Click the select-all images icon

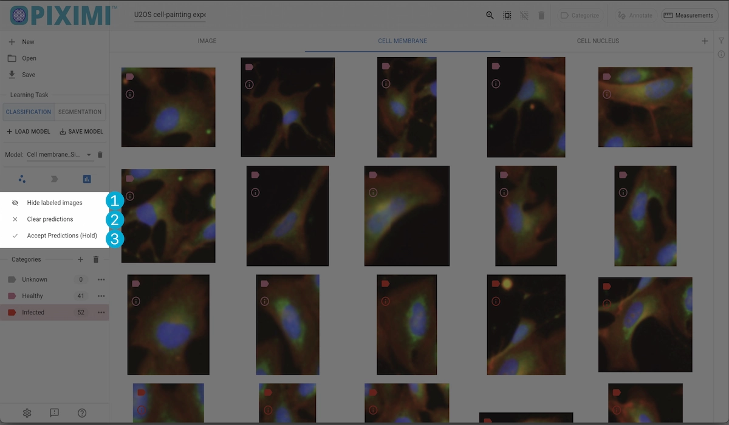coord(507,15)
